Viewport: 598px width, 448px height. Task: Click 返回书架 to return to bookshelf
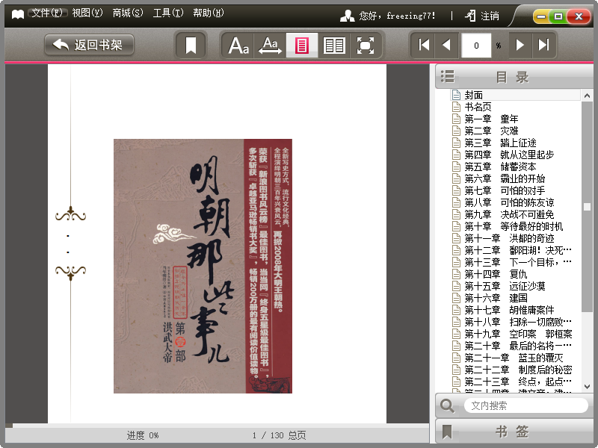tap(89, 45)
